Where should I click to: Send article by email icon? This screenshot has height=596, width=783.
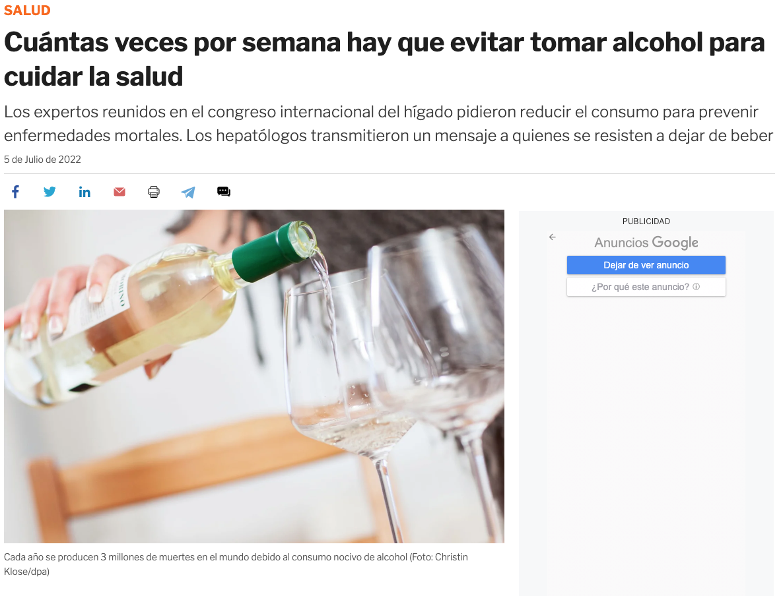pyautogui.click(x=119, y=191)
